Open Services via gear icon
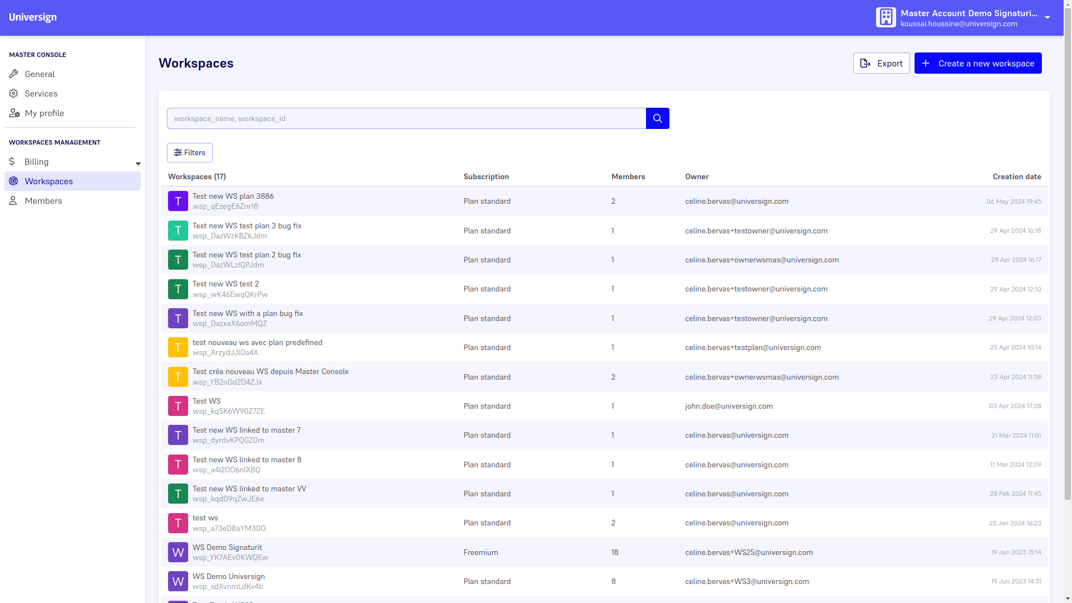 click(x=13, y=93)
